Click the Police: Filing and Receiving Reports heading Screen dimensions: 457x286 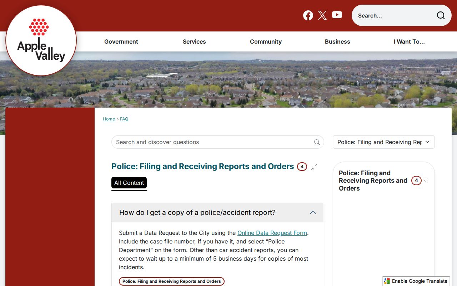(202, 166)
